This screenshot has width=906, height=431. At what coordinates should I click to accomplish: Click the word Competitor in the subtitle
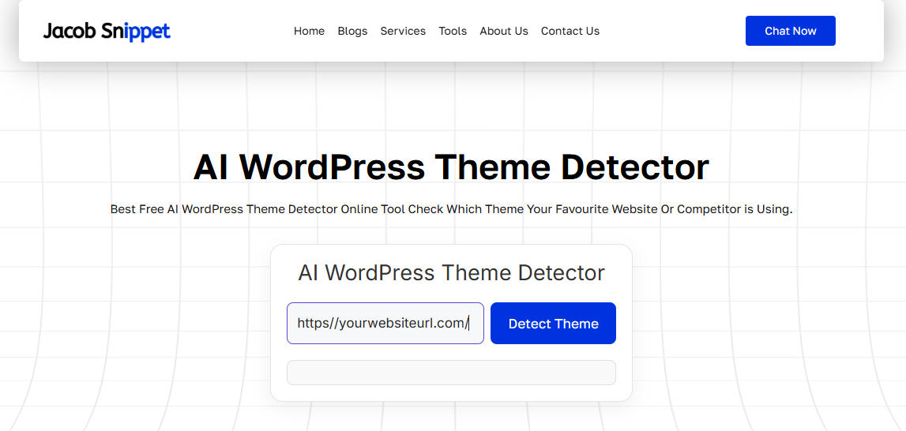click(x=709, y=209)
